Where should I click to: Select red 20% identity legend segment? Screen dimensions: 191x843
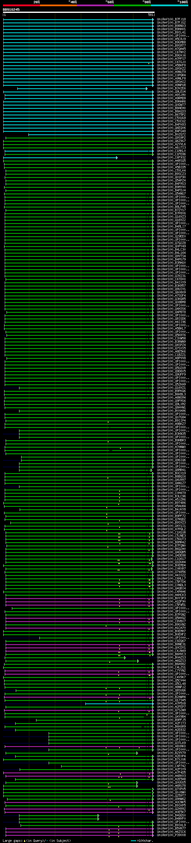21,5
